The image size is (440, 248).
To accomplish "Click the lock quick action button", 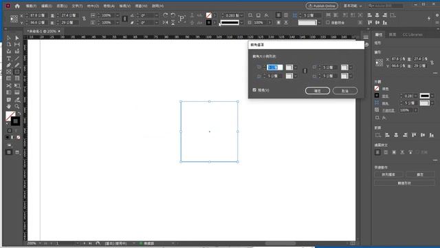I will tap(420, 174).
